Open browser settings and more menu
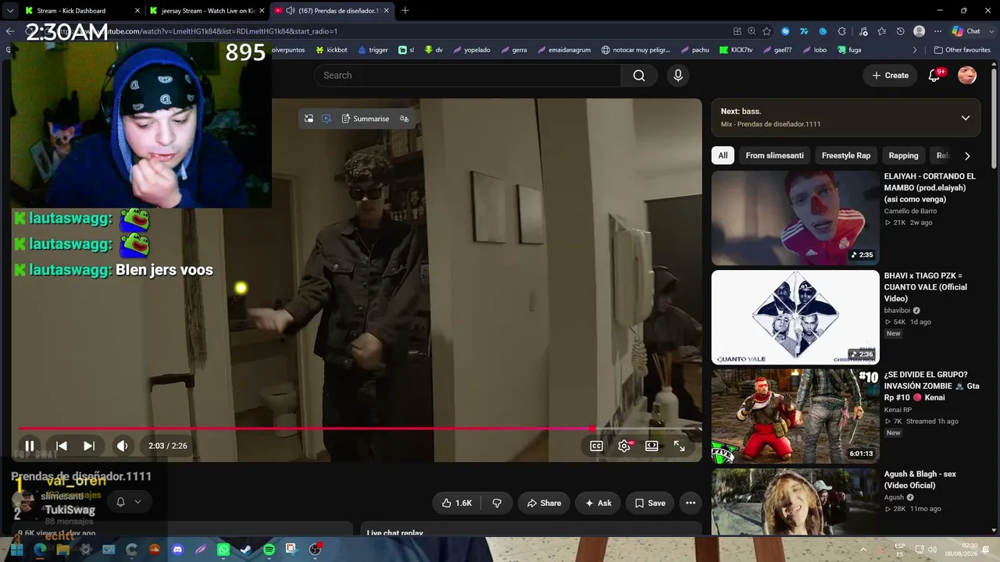 [937, 31]
